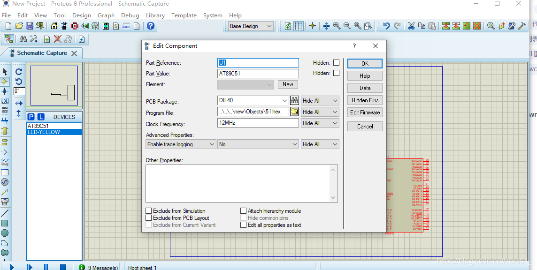Click the Zoom In magnifier icon

pyautogui.click(x=337, y=26)
